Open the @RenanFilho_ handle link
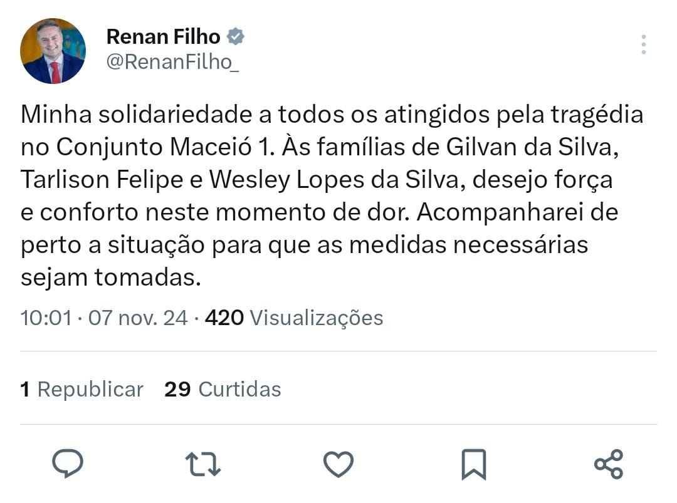 point(172,63)
